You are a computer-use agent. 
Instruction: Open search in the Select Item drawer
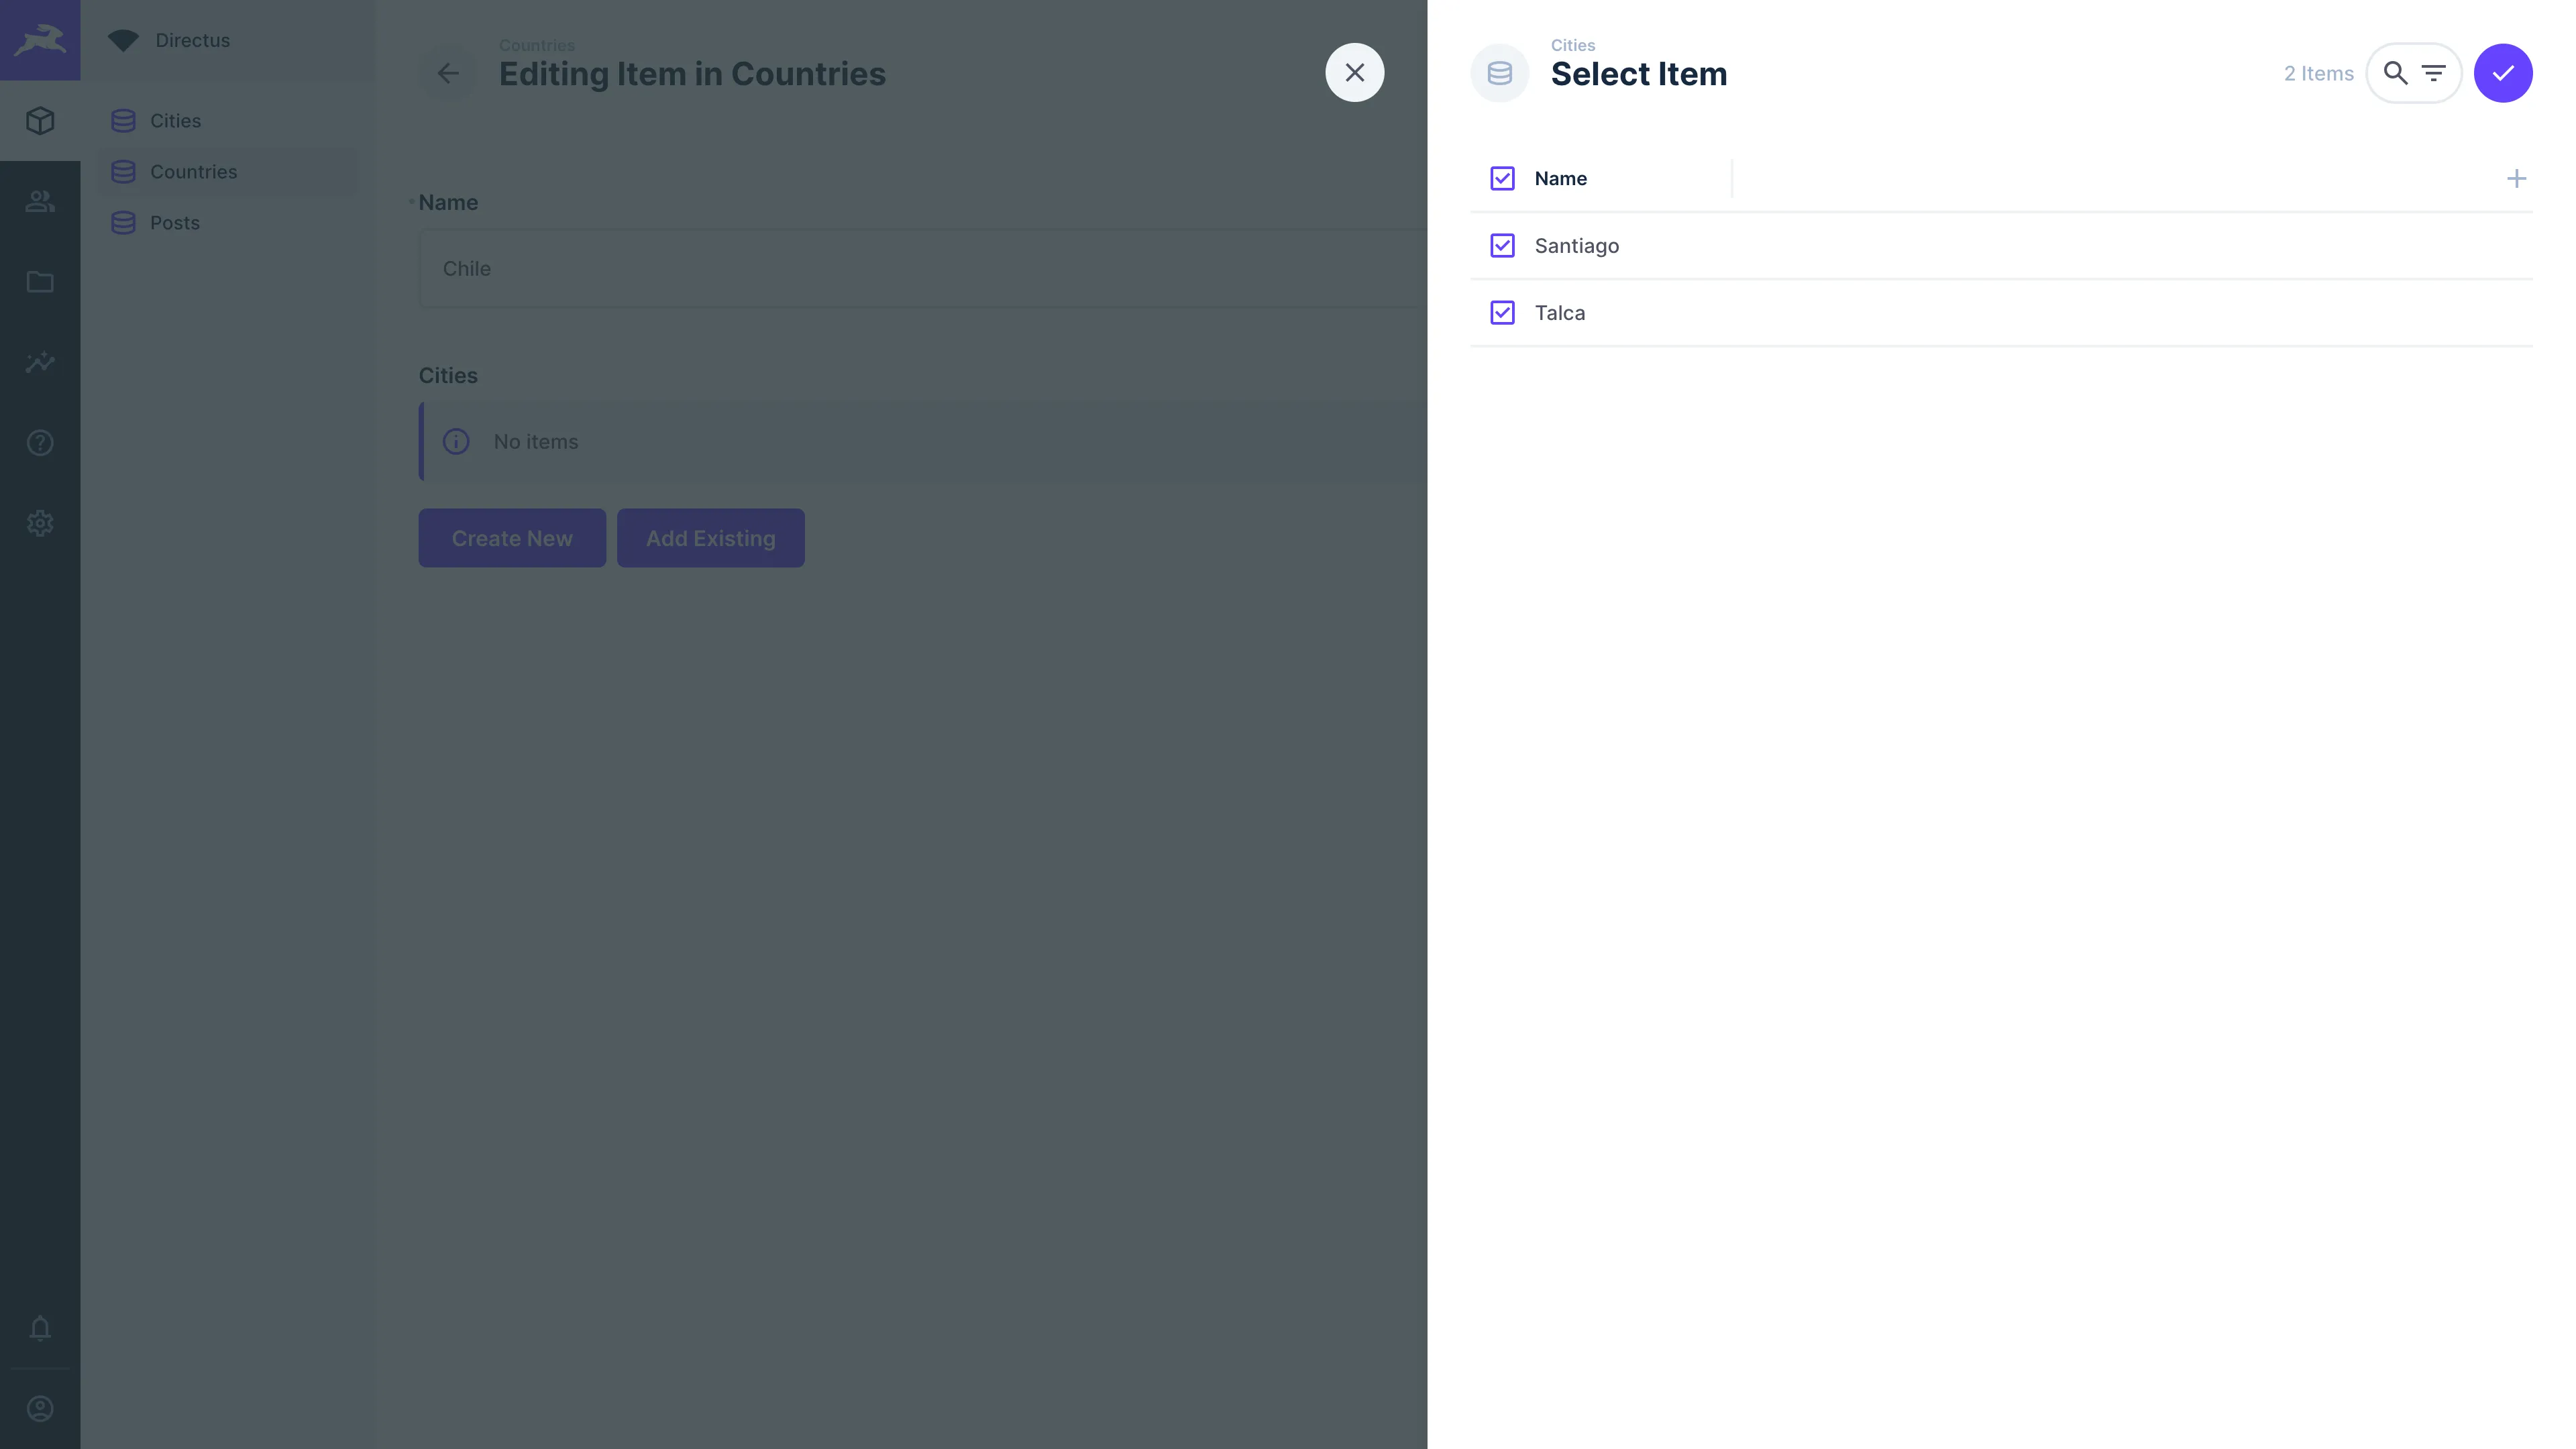tap(2396, 72)
